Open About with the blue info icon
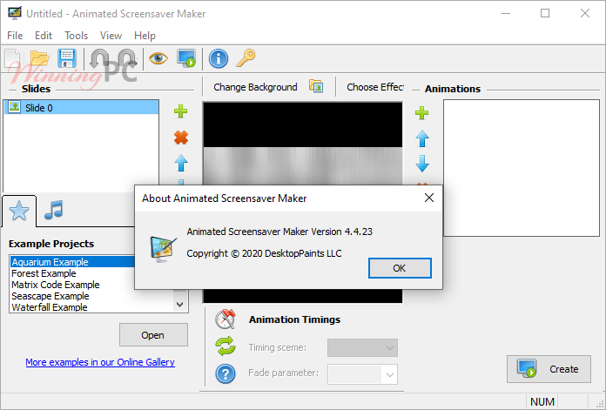This screenshot has height=410, width=606. tap(219, 58)
